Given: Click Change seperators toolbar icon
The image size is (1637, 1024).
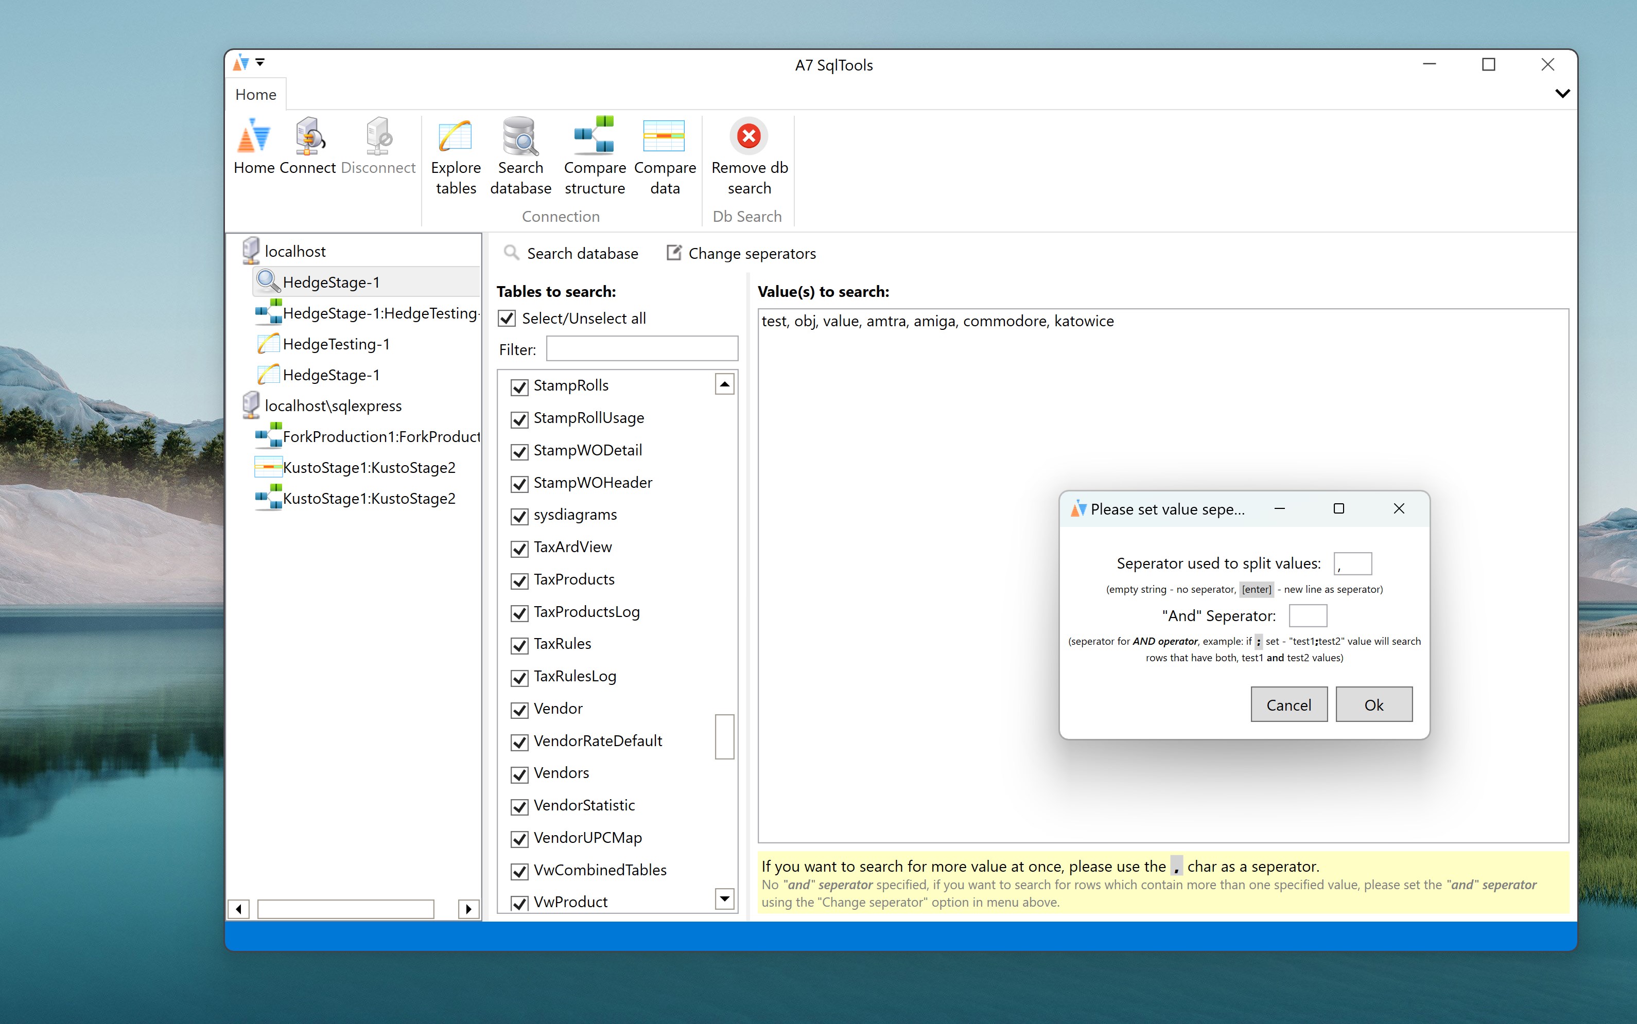Looking at the screenshot, I should [x=673, y=253].
